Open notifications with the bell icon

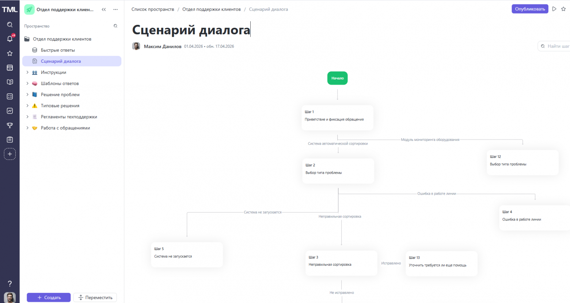(10, 39)
